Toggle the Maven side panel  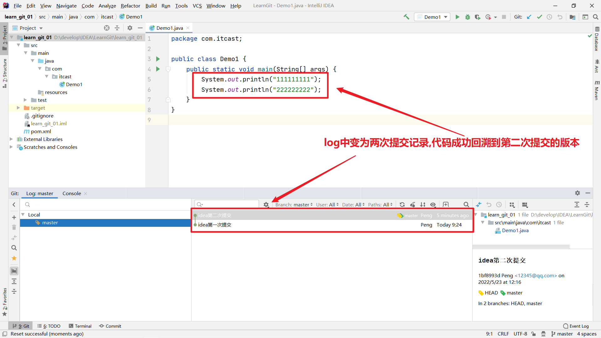click(597, 90)
